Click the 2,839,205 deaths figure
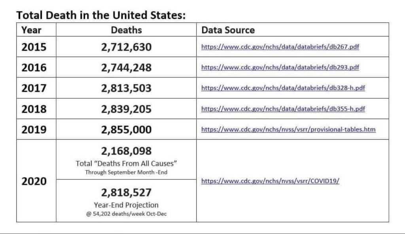 coord(126,109)
